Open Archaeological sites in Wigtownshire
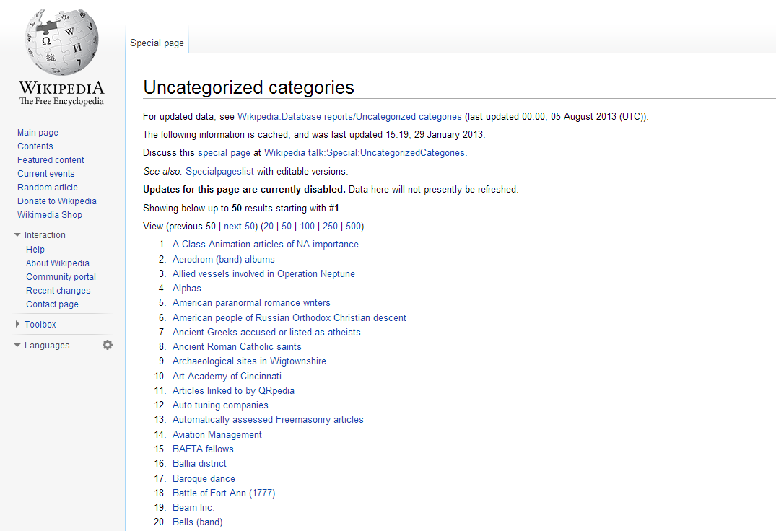This screenshot has width=776, height=531. tap(249, 361)
